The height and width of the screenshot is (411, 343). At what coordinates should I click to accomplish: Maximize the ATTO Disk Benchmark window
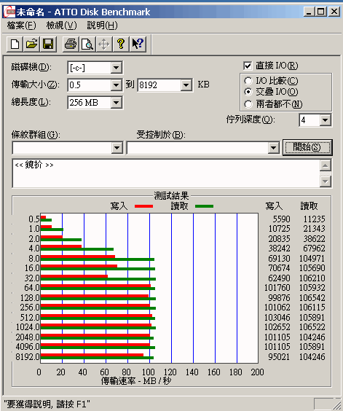pos(321,12)
